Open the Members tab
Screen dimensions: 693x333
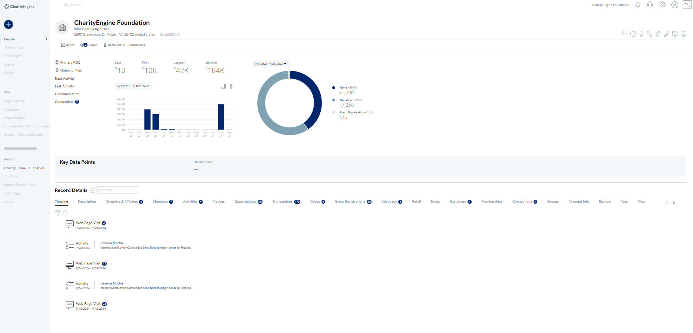click(x=163, y=202)
